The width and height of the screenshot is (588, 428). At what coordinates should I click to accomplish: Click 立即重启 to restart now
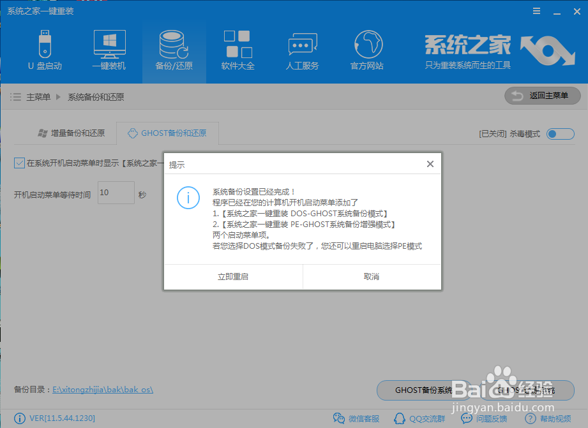point(233,277)
